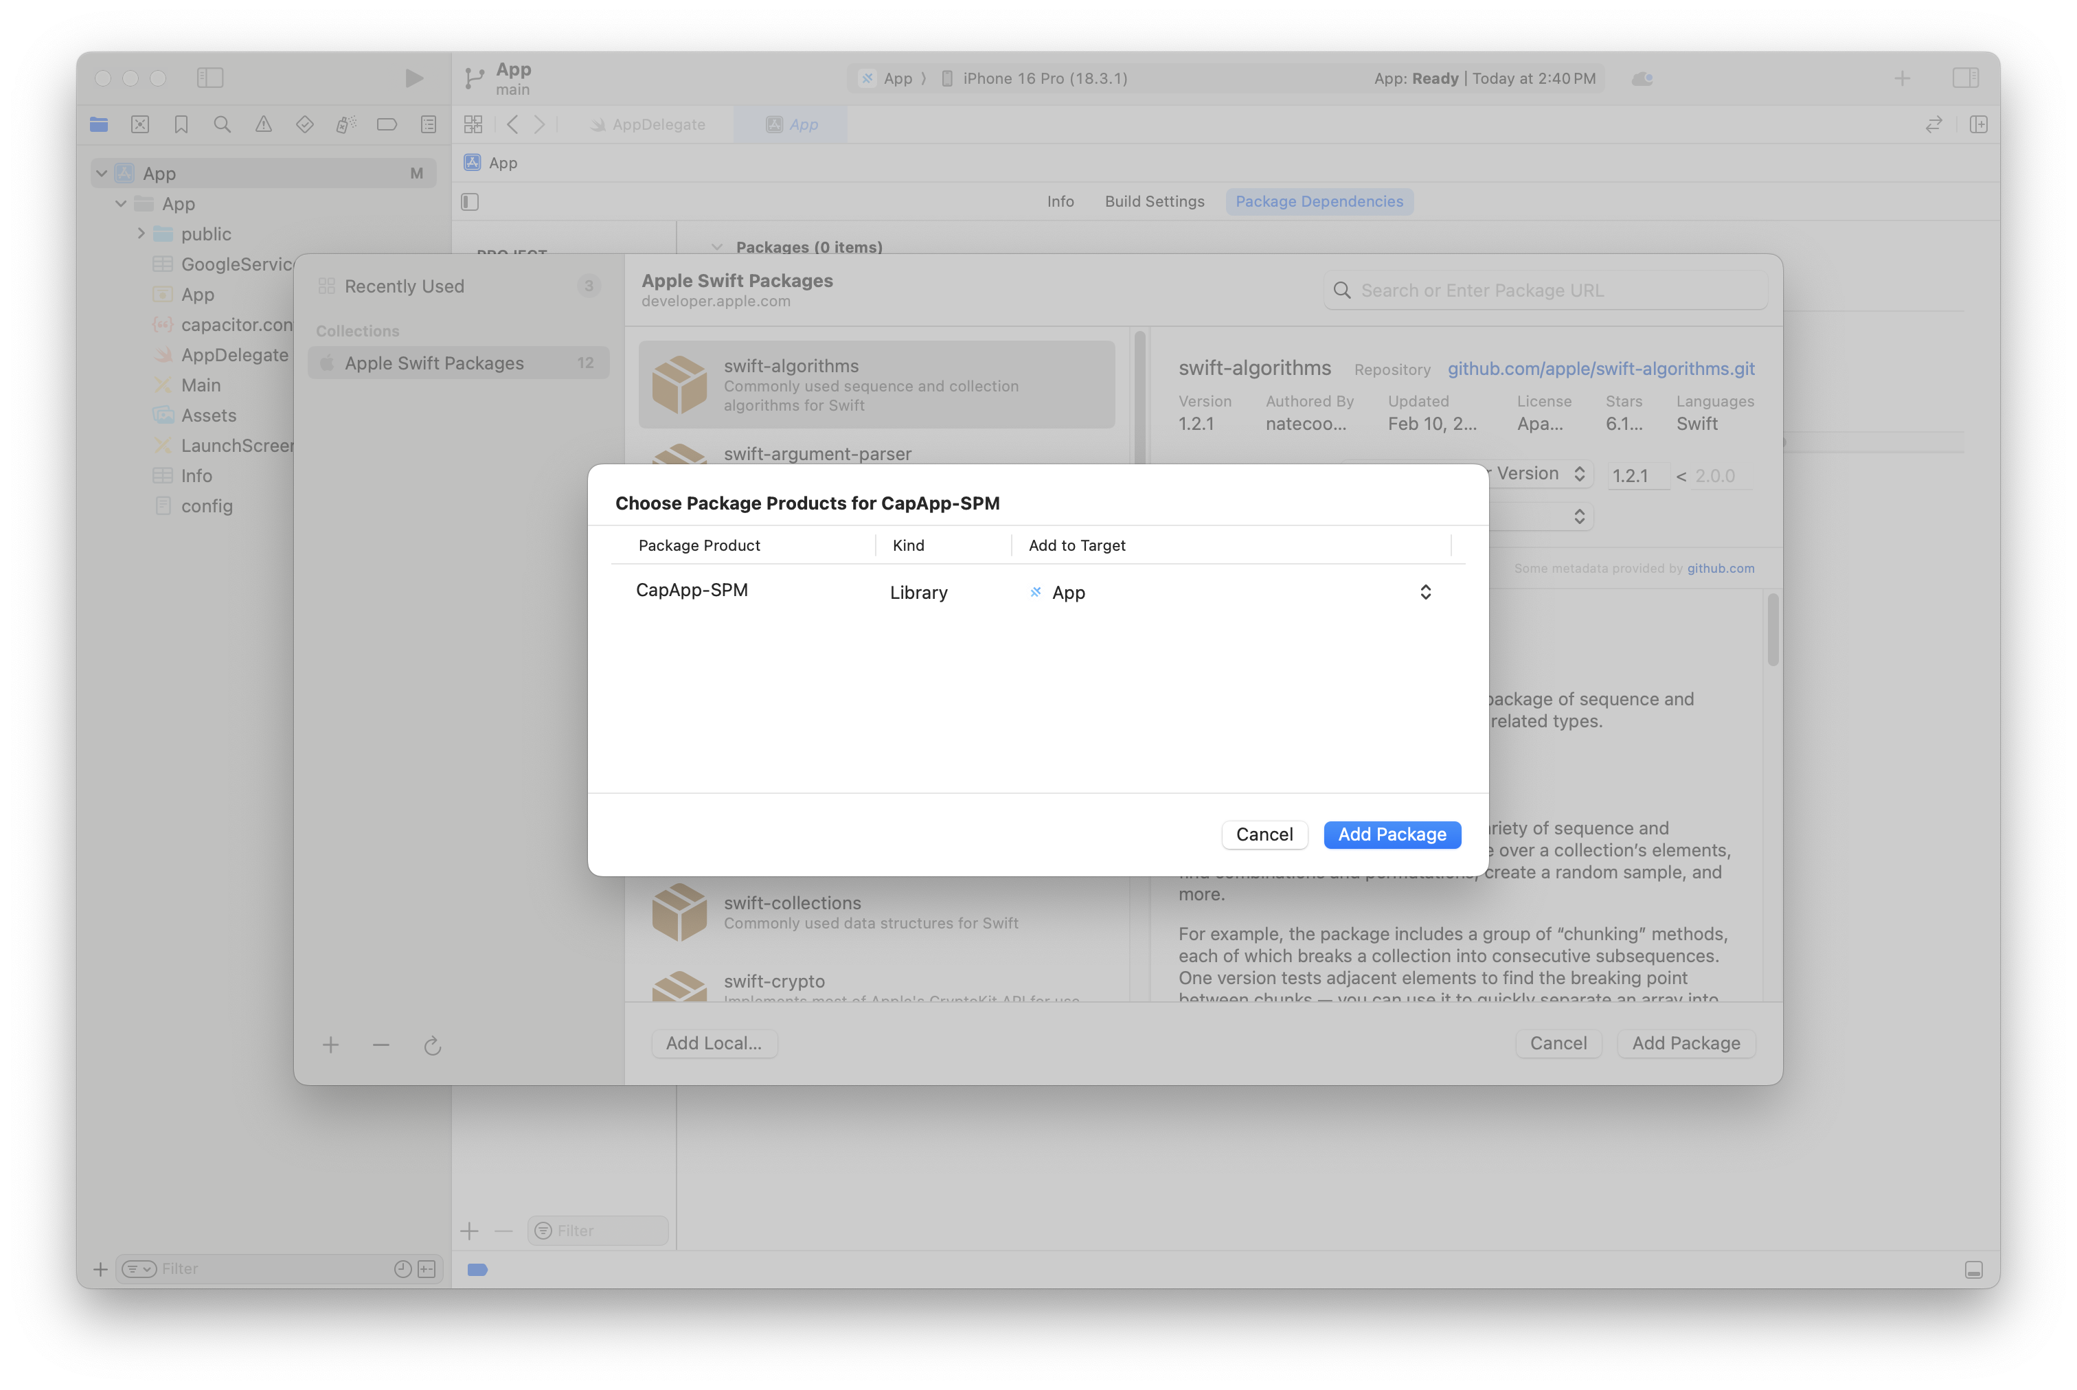Expand the public folder in the sidebar
Viewport: 2077px width, 1390px height.
pos(141,233)
